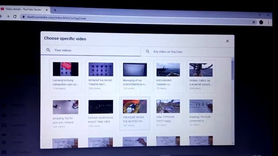Screen dimensions: 278x156
Task: Click the magnifier icon beside Your videos
Action: click(x=48, y=50)
